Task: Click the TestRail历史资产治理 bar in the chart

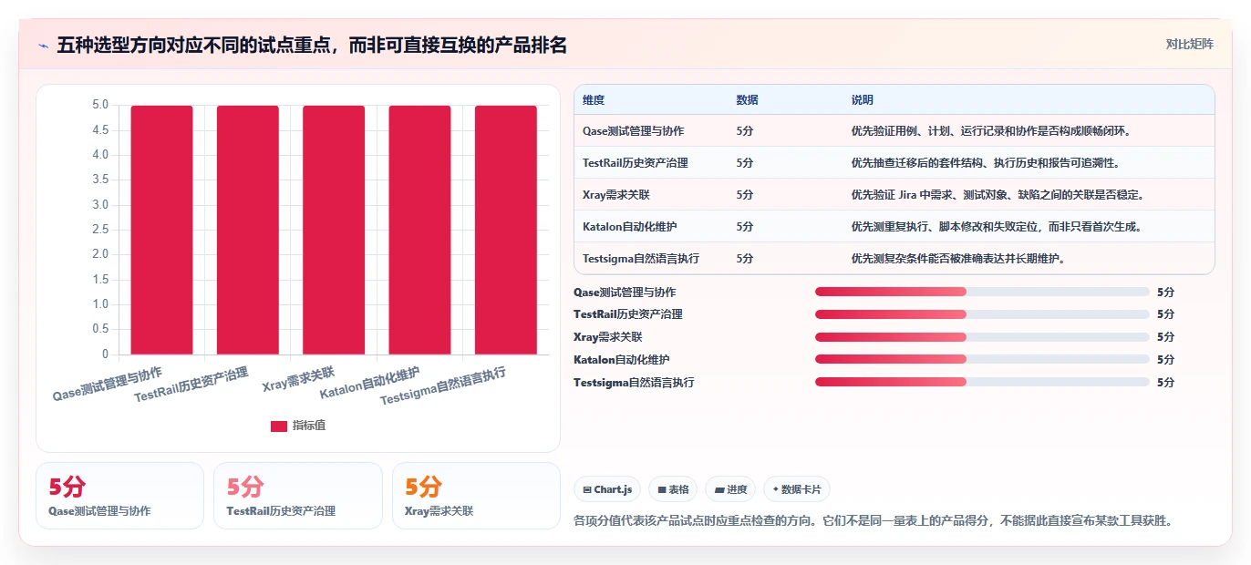Action: point(248,230)
